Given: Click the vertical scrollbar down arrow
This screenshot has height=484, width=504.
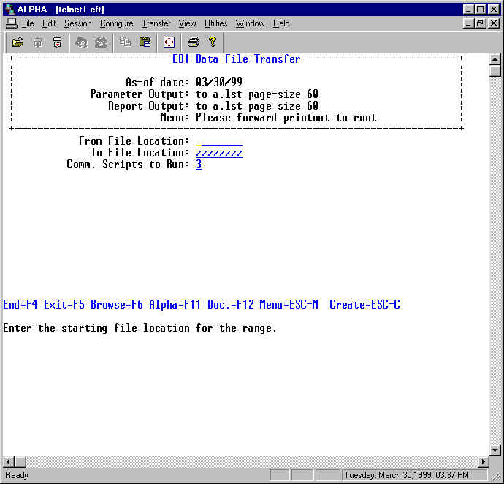Looking at the screenshot, I should (x=495, y=450).
